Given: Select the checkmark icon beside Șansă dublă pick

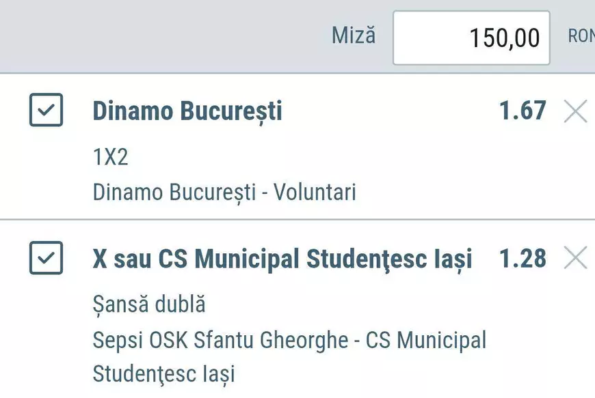Looking at the screenshot, I should click(46, 257).
